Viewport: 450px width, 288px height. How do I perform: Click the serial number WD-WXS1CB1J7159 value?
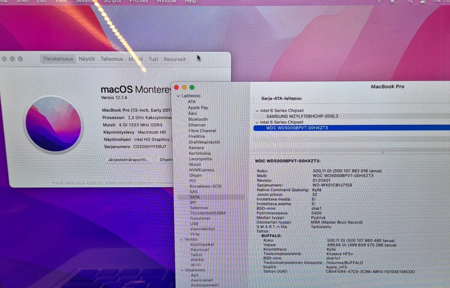coord(332,185)
